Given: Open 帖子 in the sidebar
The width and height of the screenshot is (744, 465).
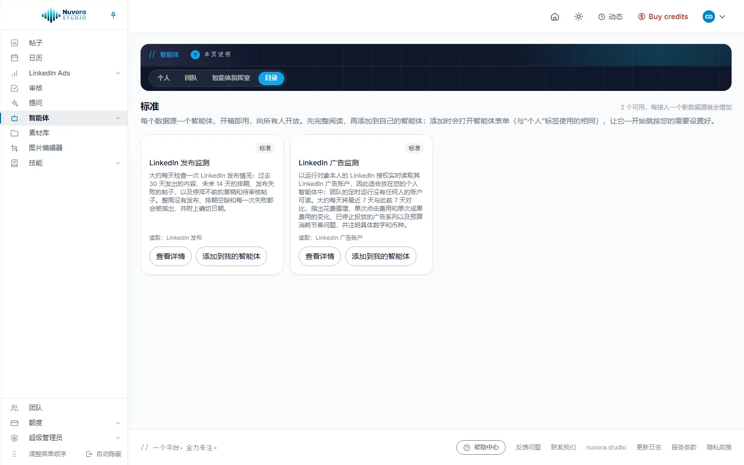Looking at the screenshot, I should (x=36, y=43).
